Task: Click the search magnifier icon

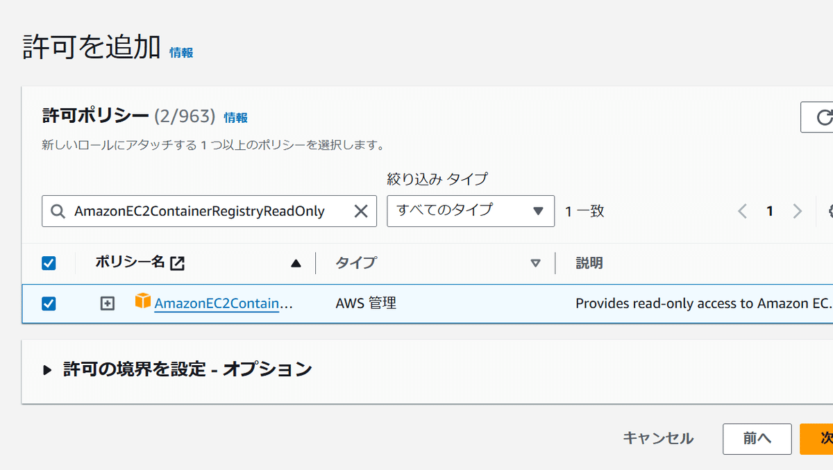Action: pyautogui.click(x=58, y=211)
